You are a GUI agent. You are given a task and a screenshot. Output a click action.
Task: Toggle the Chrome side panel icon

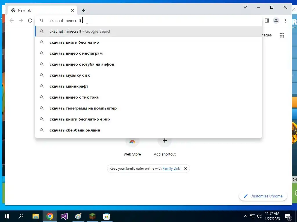click(x=267, y=21)
